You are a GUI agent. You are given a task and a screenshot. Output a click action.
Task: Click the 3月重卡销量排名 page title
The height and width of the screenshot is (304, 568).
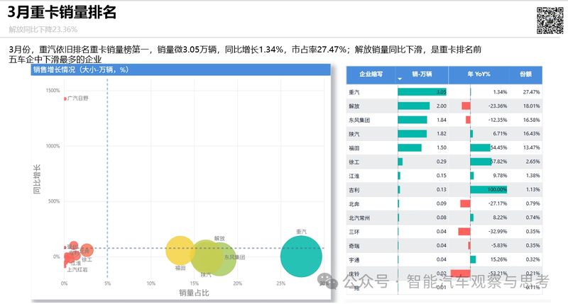click(x=61, y=12)
